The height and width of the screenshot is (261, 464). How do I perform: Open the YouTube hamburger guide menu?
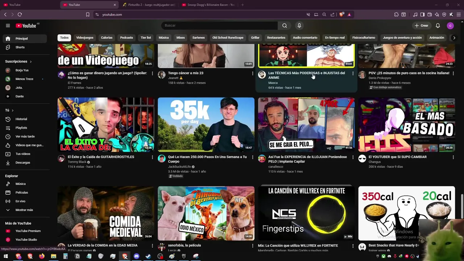(x=8, y=25)
